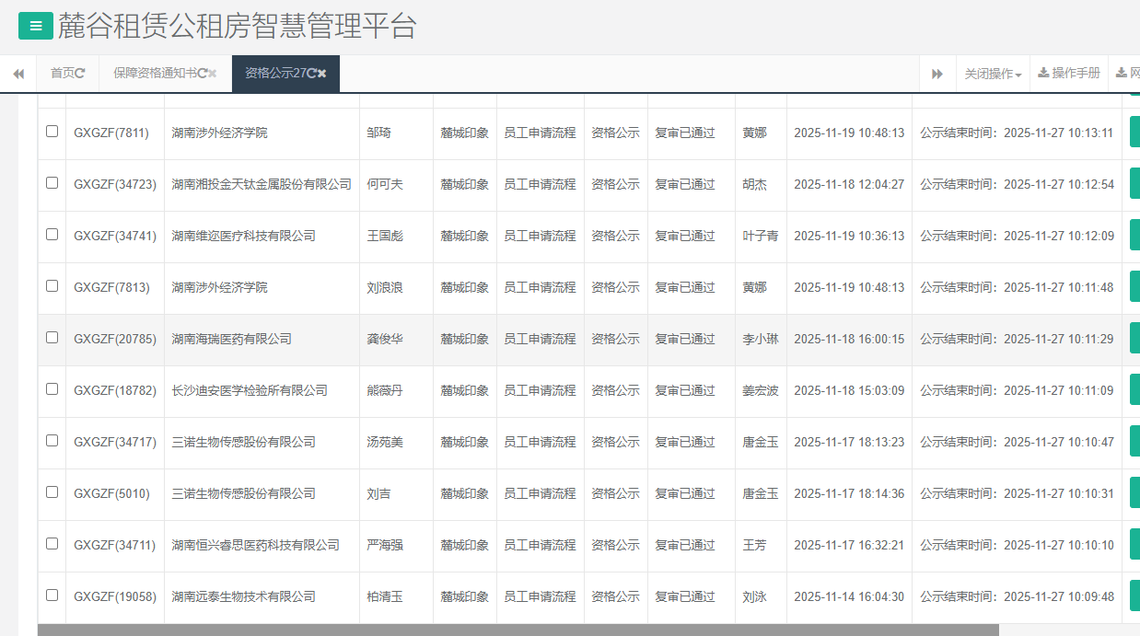The height and width of the screenshot is (636, 1140).
Task: Select the checkbox on the 湖南海瑞医药 row
Action: [52, 339]
